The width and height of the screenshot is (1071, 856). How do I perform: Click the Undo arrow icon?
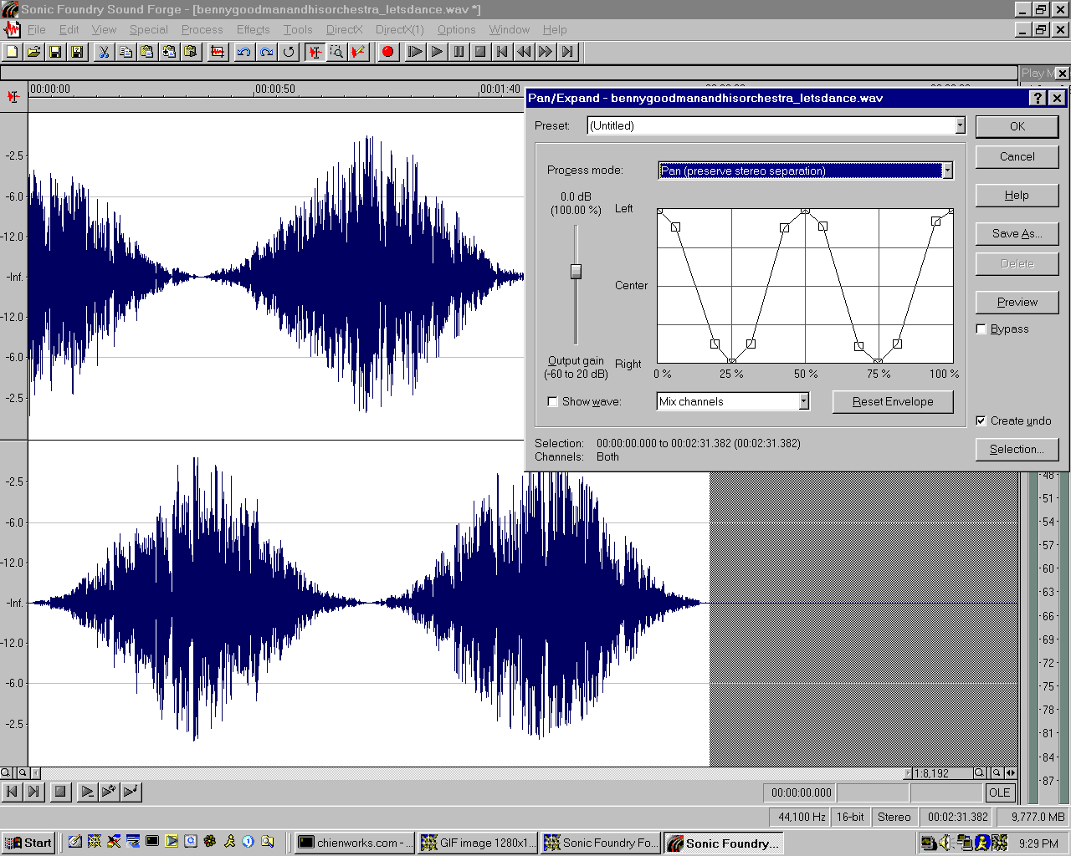[244, 52]
